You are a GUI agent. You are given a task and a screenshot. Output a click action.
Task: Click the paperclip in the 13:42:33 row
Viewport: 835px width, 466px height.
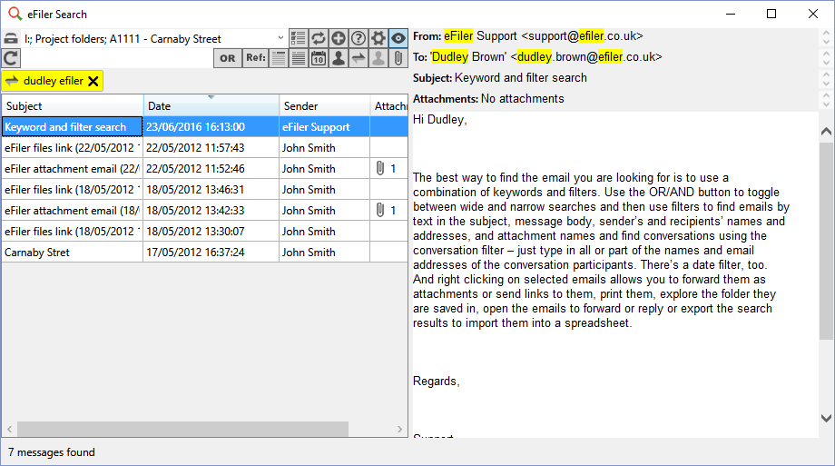[x=380, y=210]
